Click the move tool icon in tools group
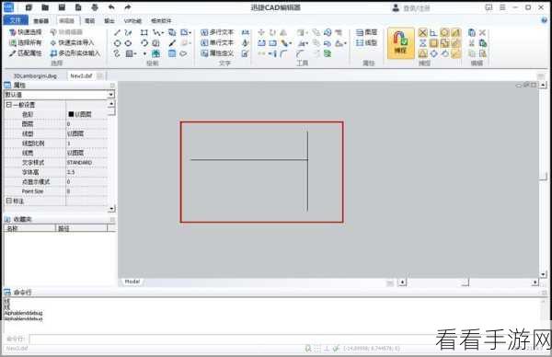The height and width of the screenshot is (357, 552). (261, 32)
